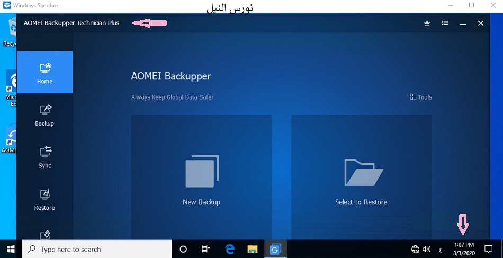Open the notification center icon
The height and width of the screenshot is (258, 503).
pos(488,249)
